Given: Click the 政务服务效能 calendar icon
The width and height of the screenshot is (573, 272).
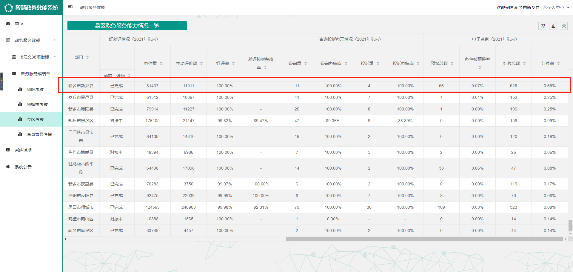Looking at the screenshot, I should 8,40.
